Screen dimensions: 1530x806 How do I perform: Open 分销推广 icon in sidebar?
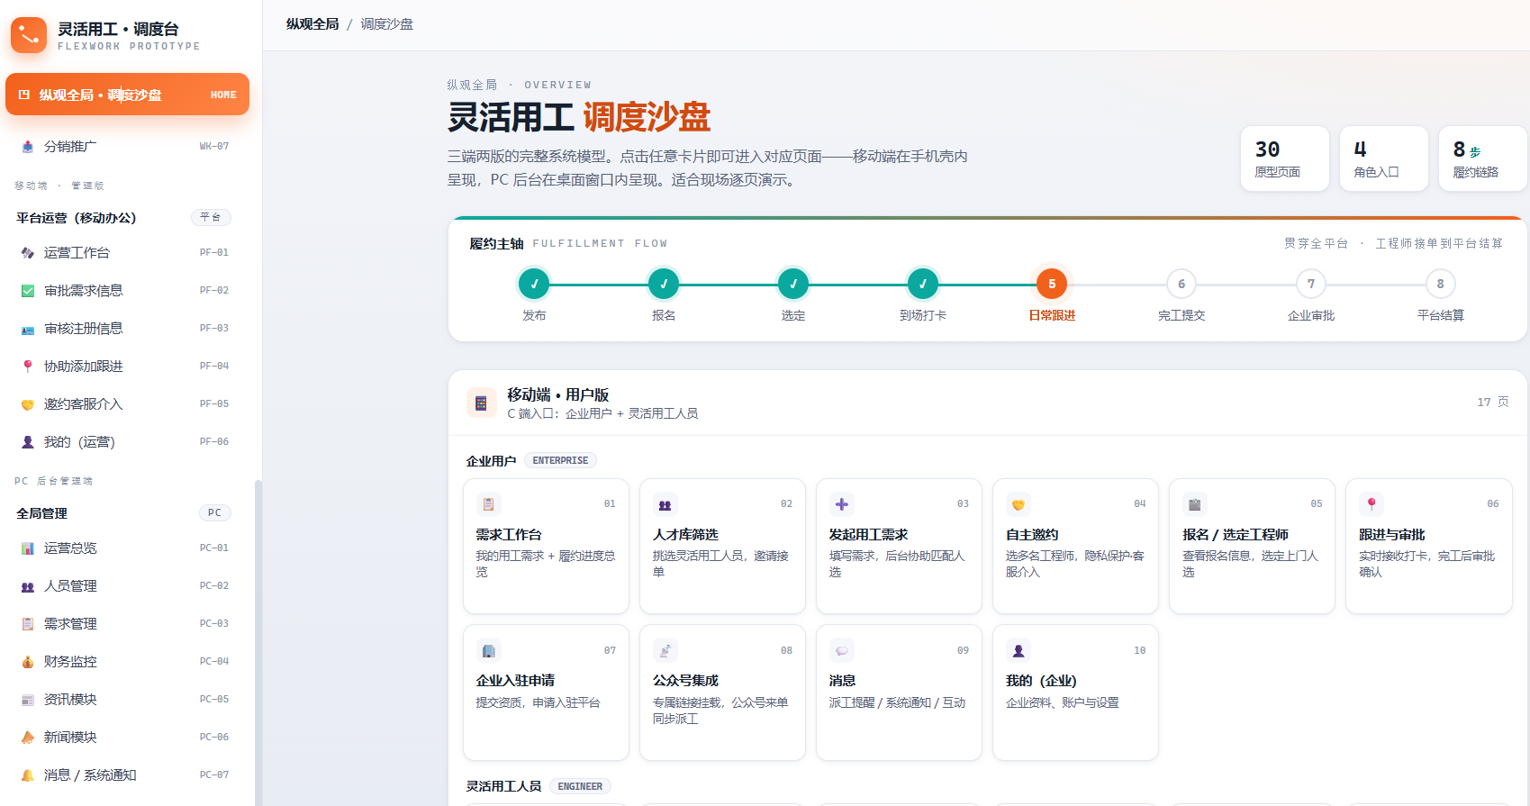(28, 146)
